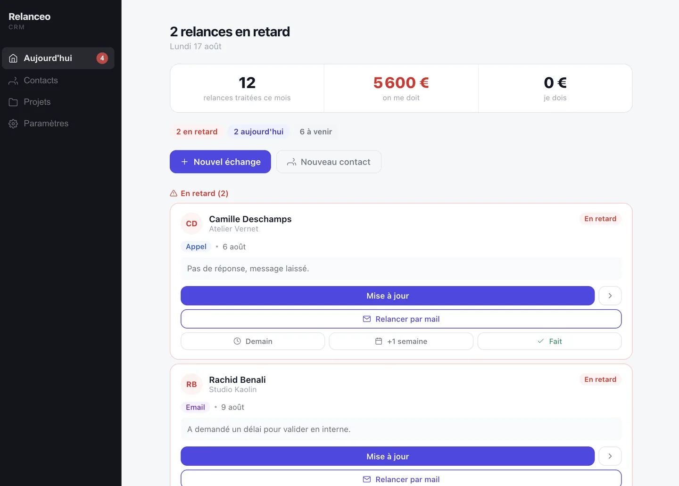
Task: Snooze Camille's follow-up by +1 semaine
Action: (401, 341)
